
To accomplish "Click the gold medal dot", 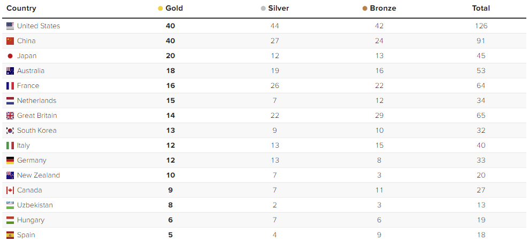I will (160, 9).
